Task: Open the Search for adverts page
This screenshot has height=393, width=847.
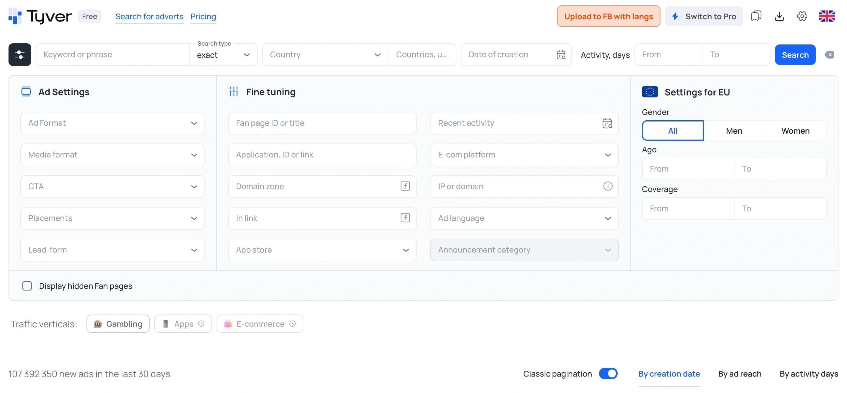Action: [149, 16]
